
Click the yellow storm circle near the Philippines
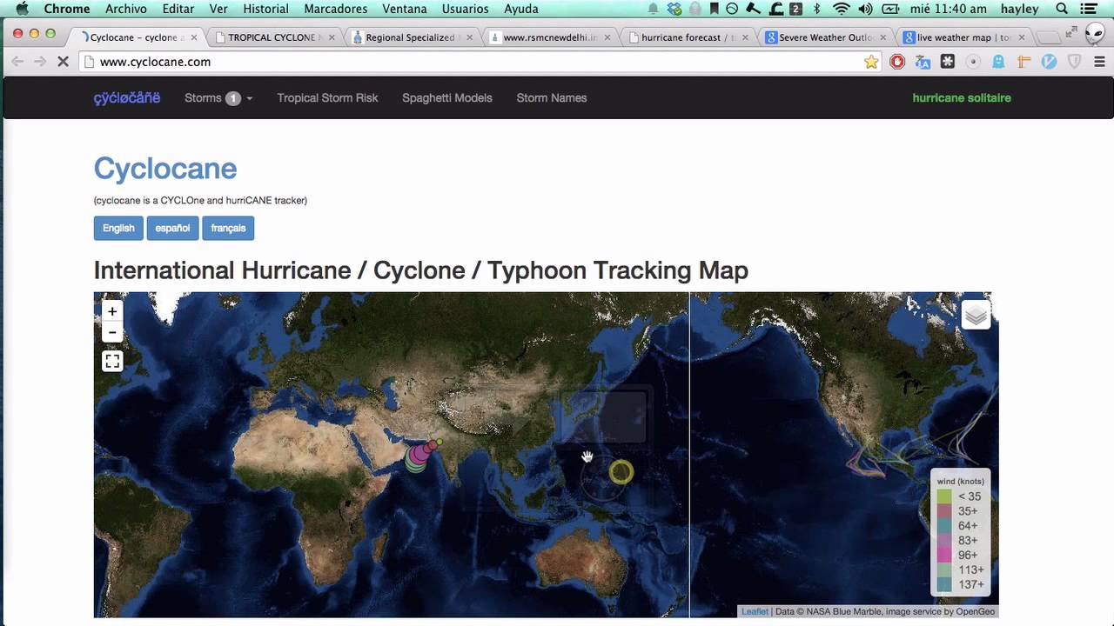point(621,472)
